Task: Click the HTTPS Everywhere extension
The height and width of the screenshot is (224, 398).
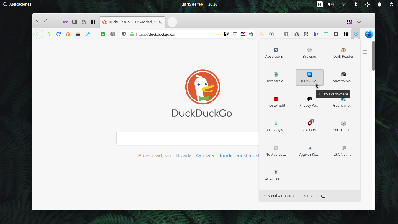Action: point(309,78)
